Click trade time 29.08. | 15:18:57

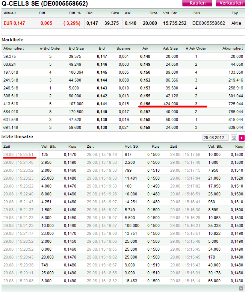tap(102, 265)
